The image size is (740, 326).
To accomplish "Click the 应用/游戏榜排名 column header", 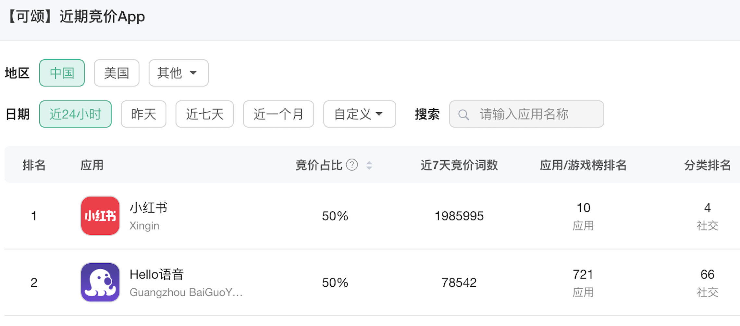I will tap(583, 165).
